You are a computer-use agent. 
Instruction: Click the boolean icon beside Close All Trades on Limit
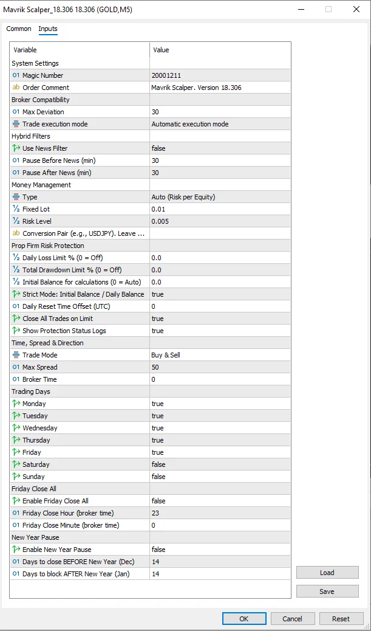[16, 319]
